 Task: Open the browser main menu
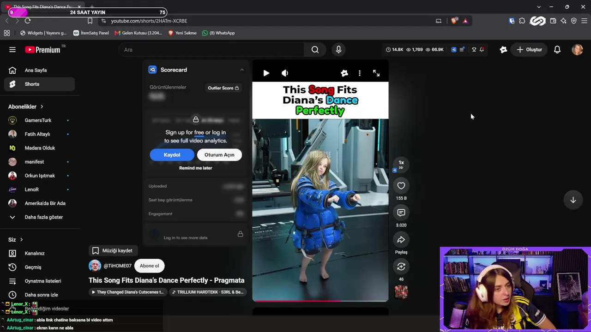click(584, 21)
